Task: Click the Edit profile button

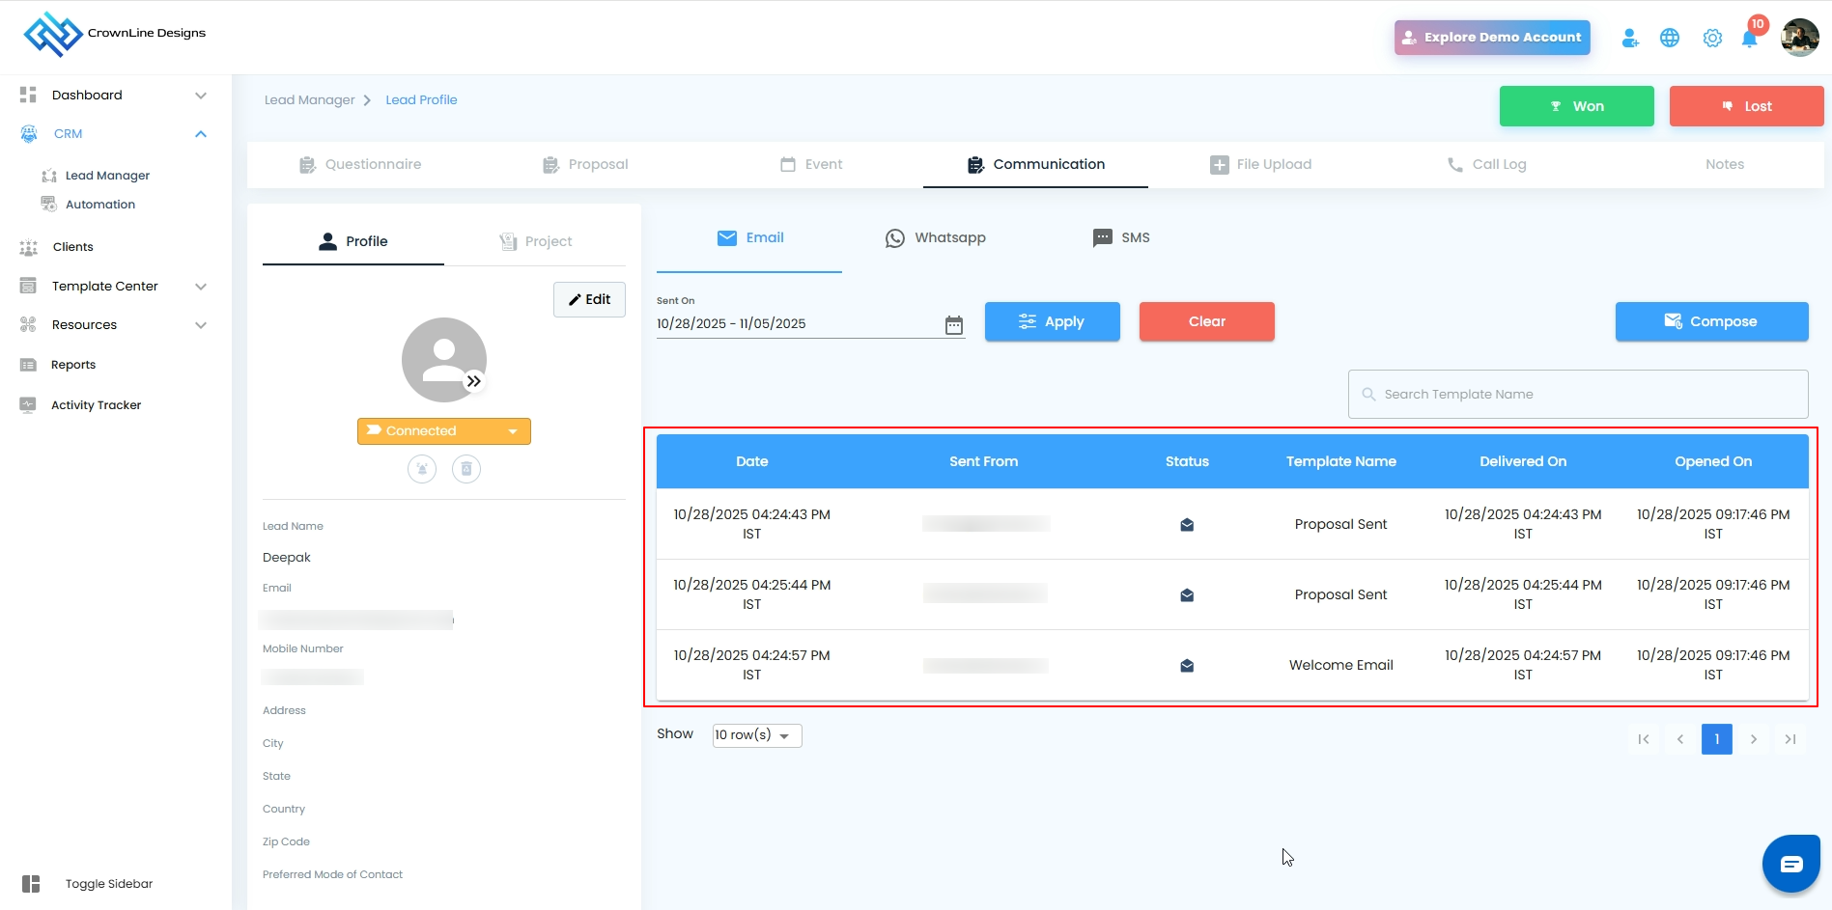Action: (589, 299)
